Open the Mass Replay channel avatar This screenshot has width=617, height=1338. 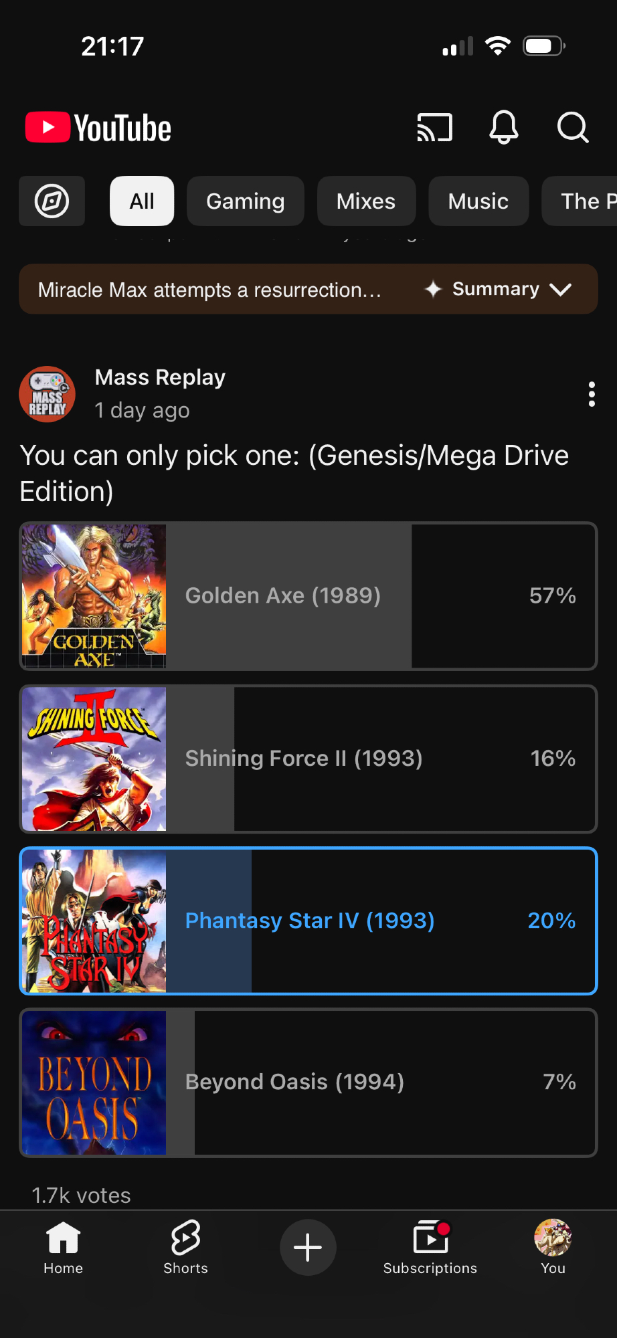point(48,394)
